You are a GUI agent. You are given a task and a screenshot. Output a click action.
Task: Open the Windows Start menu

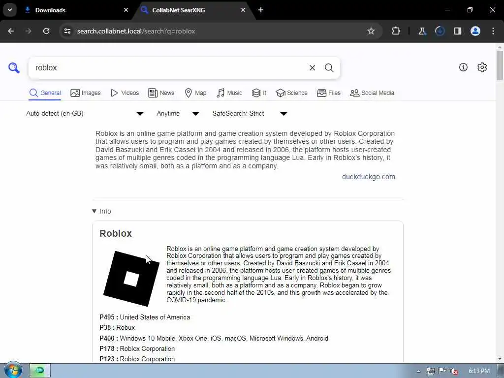pyautogui.click(x=13, y=370)
